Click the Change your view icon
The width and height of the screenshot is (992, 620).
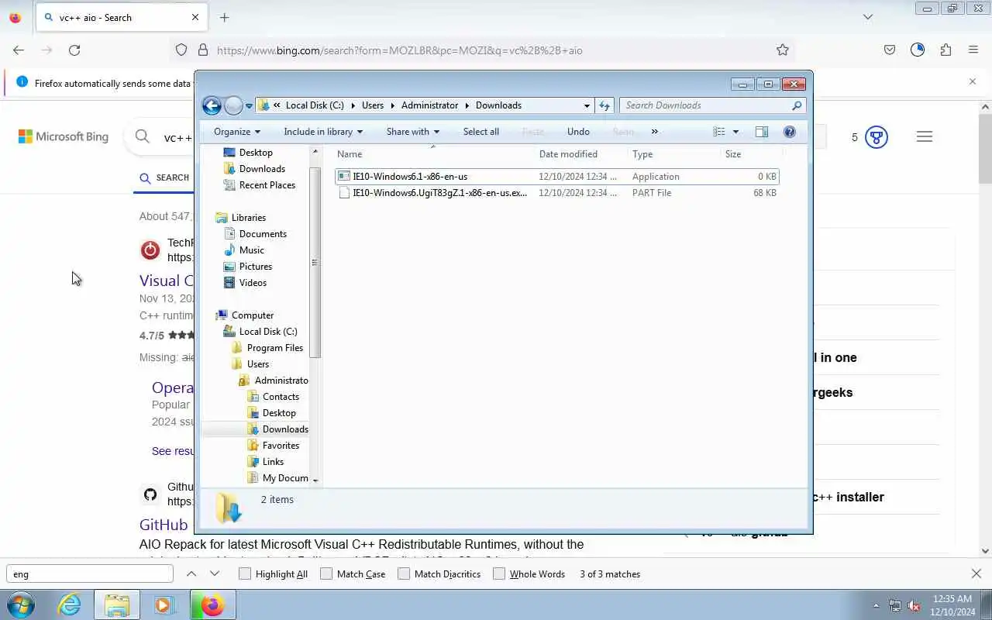719,132
